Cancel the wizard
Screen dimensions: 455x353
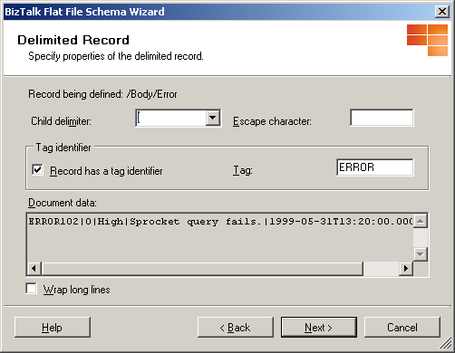point(402,328)
